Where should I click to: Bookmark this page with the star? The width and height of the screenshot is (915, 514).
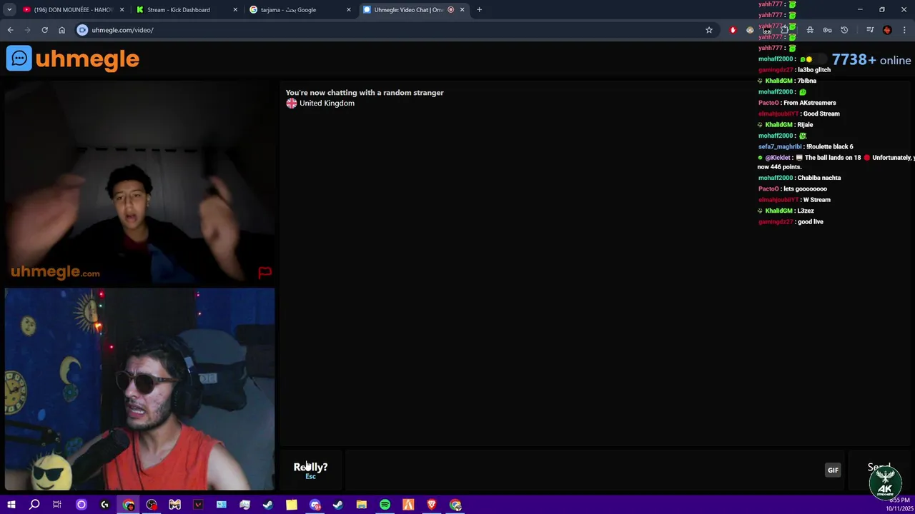(x=709, y=30)
